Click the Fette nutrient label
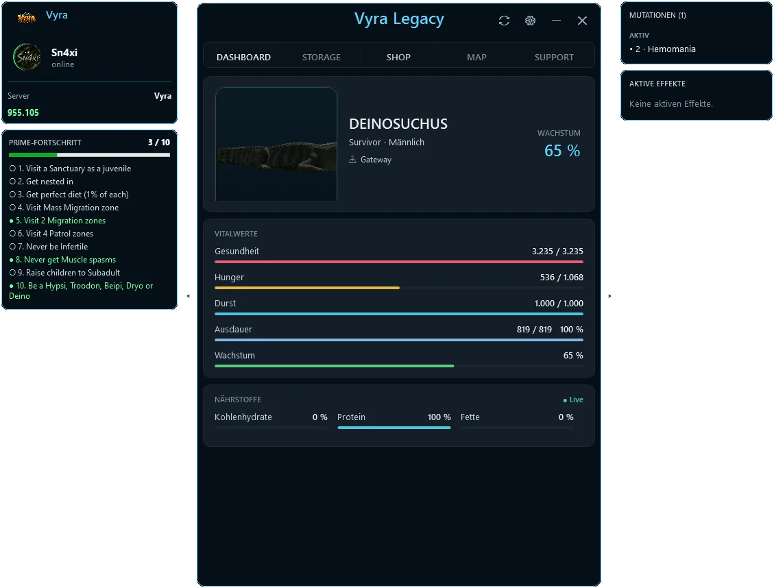Viewport: 774px width, 588px height. [x=470, y=417]
